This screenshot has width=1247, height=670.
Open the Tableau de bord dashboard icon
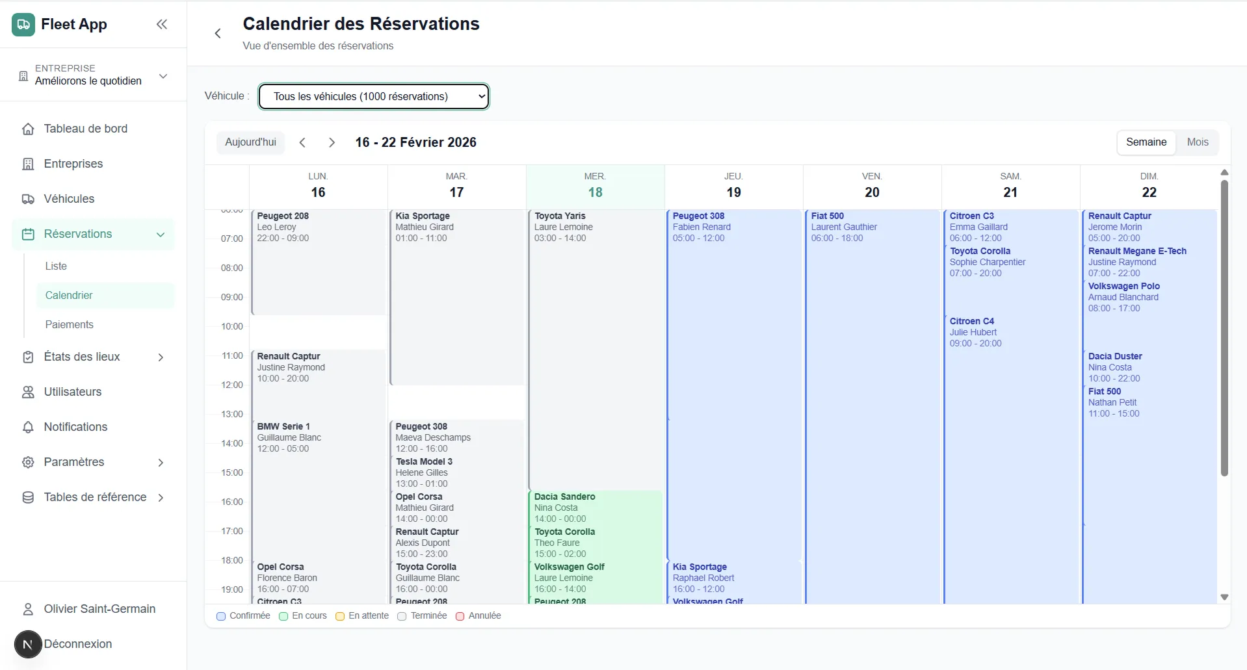[x=29, y=129]
